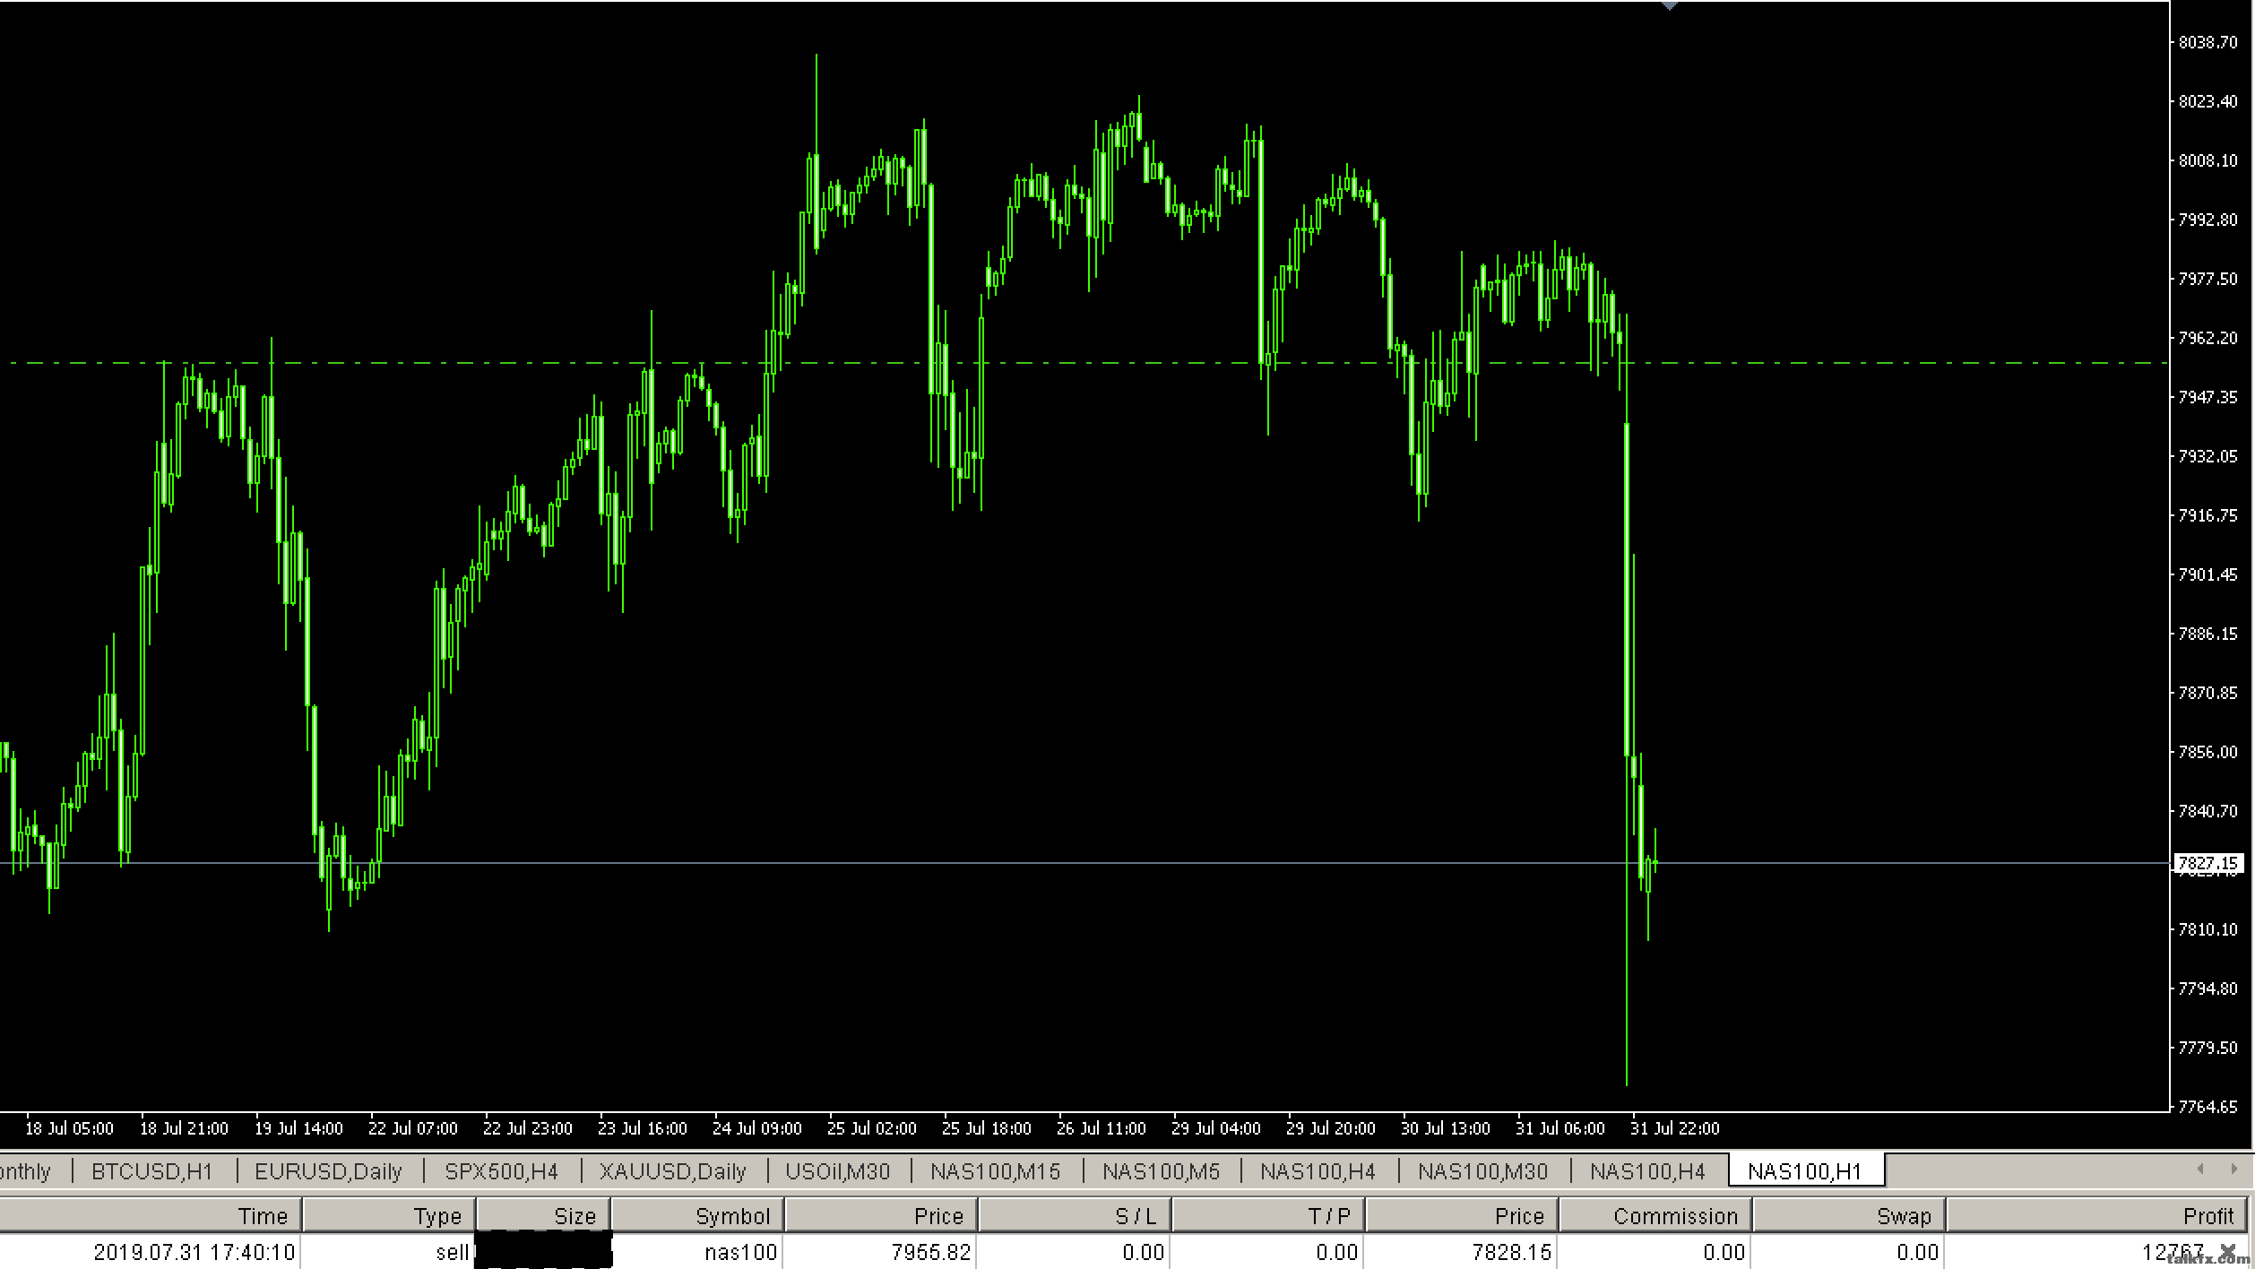2255x1269 pixels.
Task: Sort trades by the Size column header
Action: (x=543, y=1216)
